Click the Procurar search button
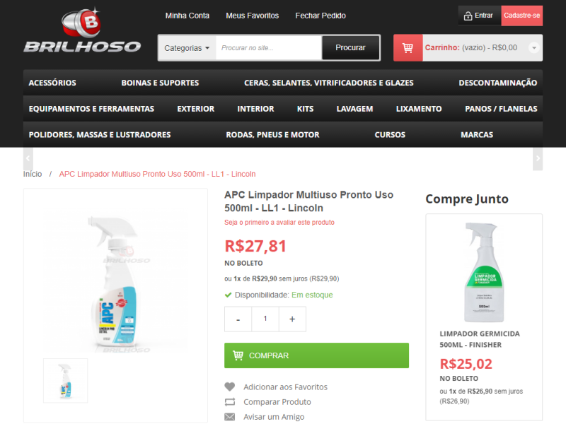Viewport: 566px width, 424px height. click(x=350, y=47)
